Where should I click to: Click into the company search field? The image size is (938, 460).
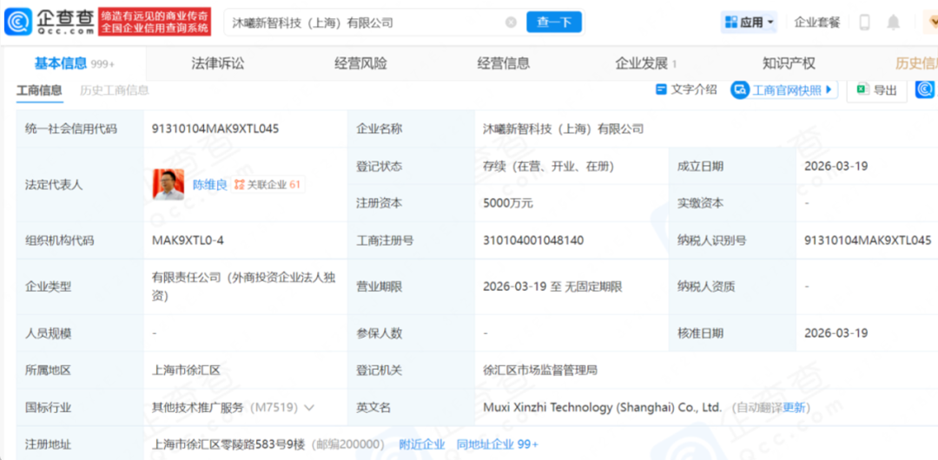coord(365,23)
